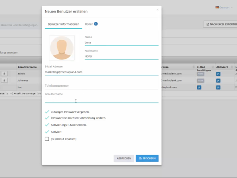Viewport: 237px width, 178px height.
Task: Switch to the Rollen tab
Action: point(89,24)
